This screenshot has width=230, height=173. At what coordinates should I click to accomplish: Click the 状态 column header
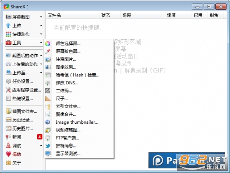pos(110,15)
